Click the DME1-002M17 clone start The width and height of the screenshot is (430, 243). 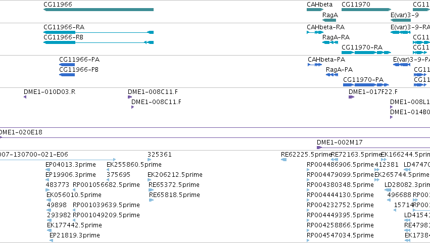point(319,148)
